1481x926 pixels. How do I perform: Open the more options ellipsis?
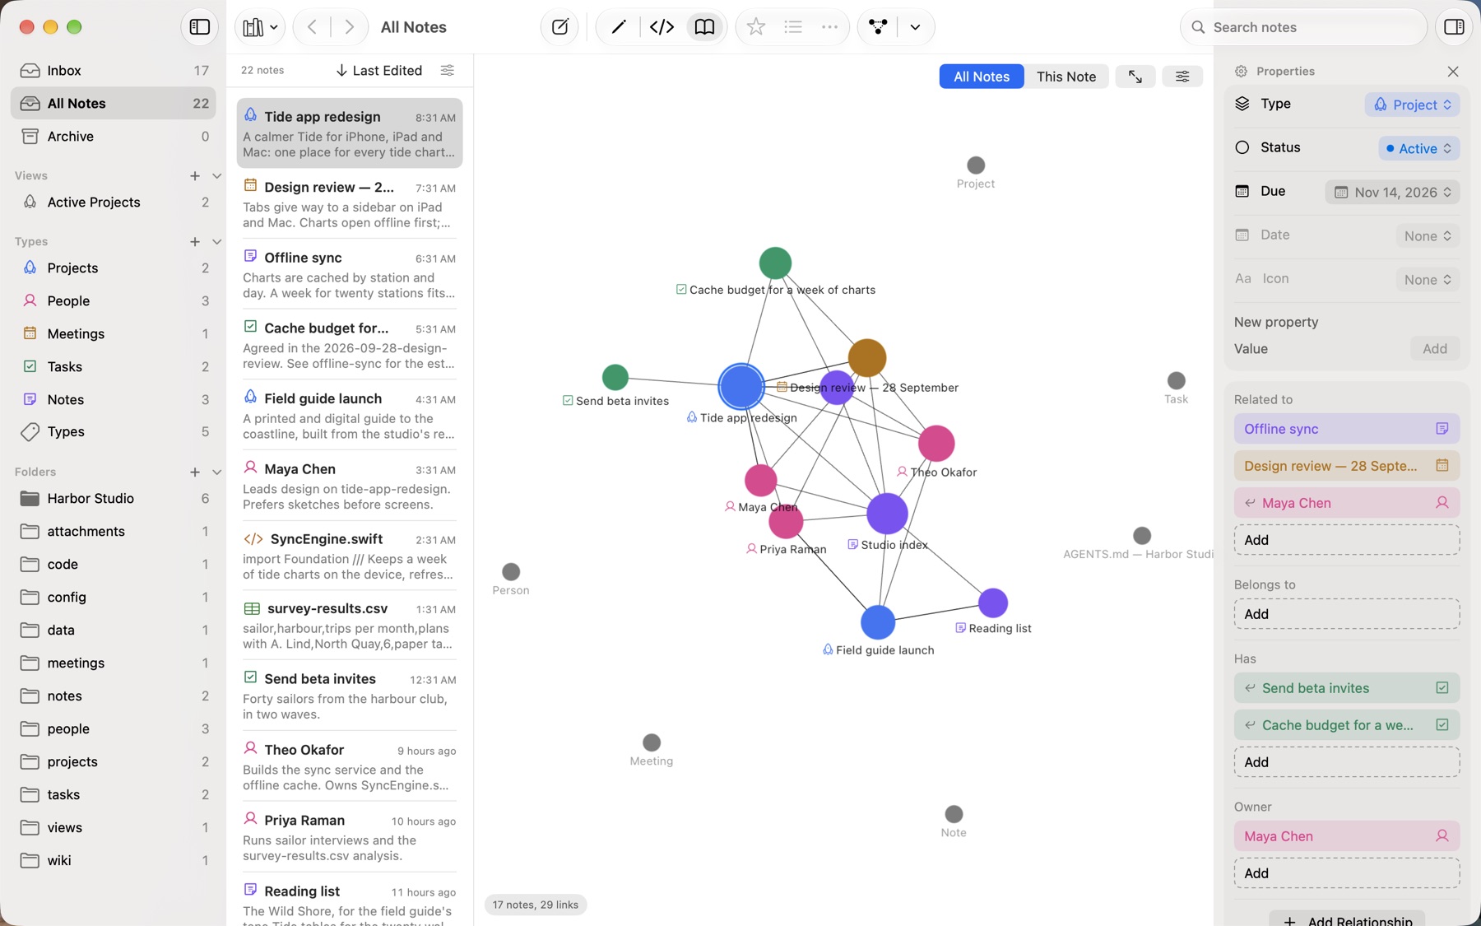click(829, 27)
